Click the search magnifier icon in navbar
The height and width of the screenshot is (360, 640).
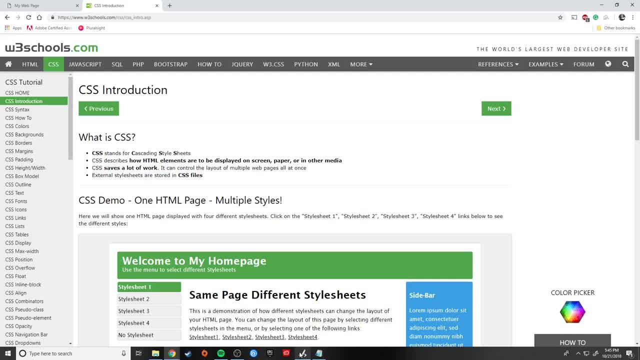(625, 64)
